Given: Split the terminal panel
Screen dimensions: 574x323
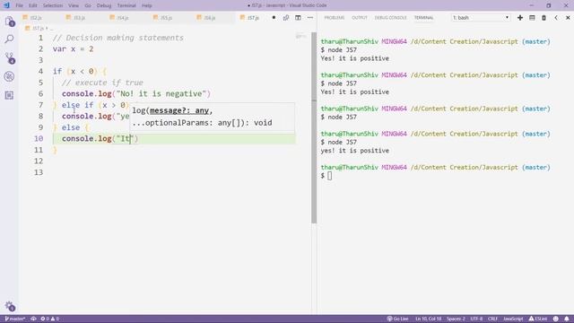Looking at the screenshot, I should coord(532,18).
